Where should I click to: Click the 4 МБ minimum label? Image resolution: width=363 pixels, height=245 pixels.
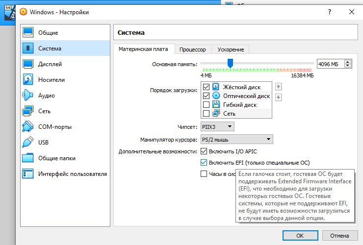206,75
